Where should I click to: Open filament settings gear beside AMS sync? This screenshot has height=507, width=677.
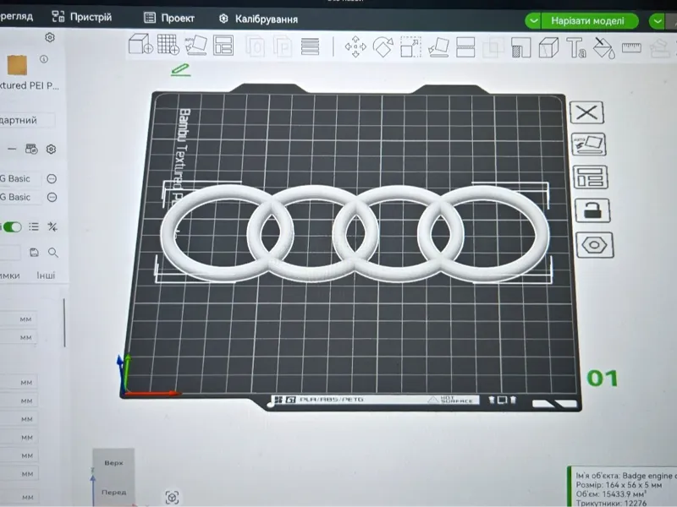pyautogui.click(x=51, y=150)
